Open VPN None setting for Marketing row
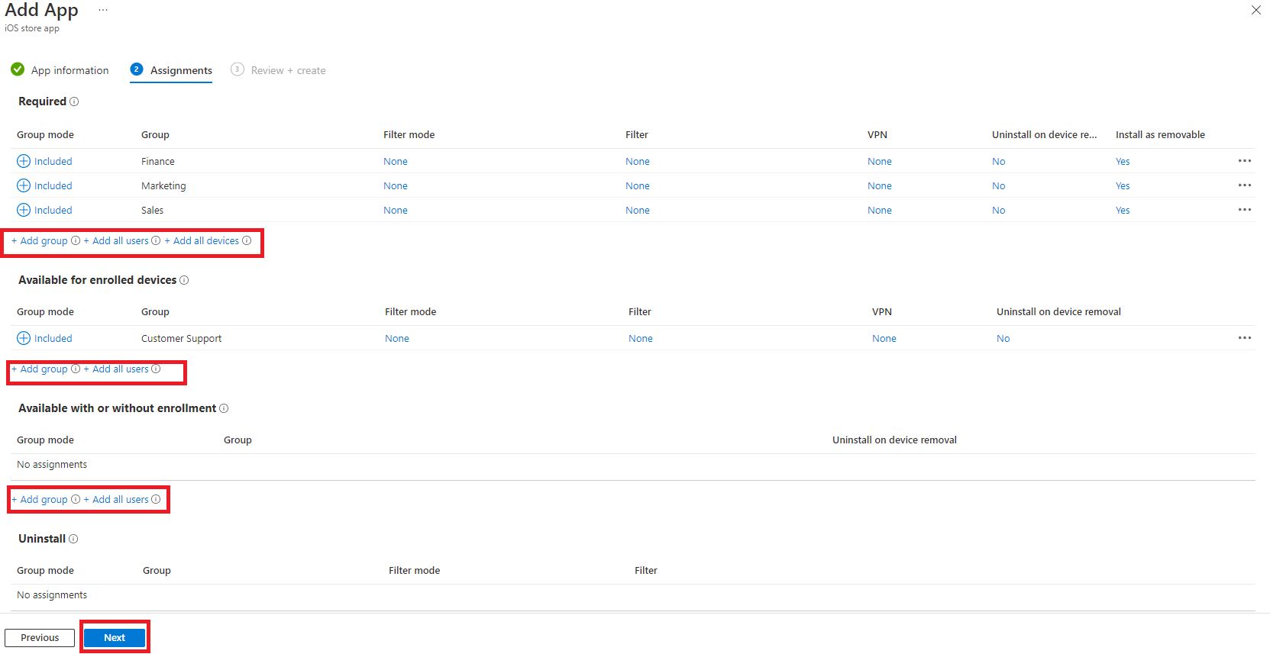The image size is (1270, 654). click(879, 185)
